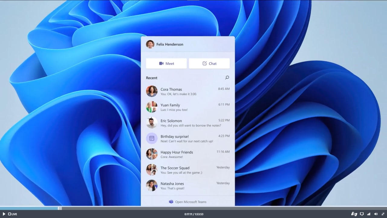Click the Microsoft Teams logo icon
The image size is (387, 218).
pos(171,202)
